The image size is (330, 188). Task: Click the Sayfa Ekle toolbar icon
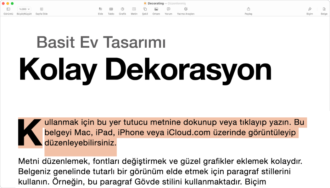41,9
